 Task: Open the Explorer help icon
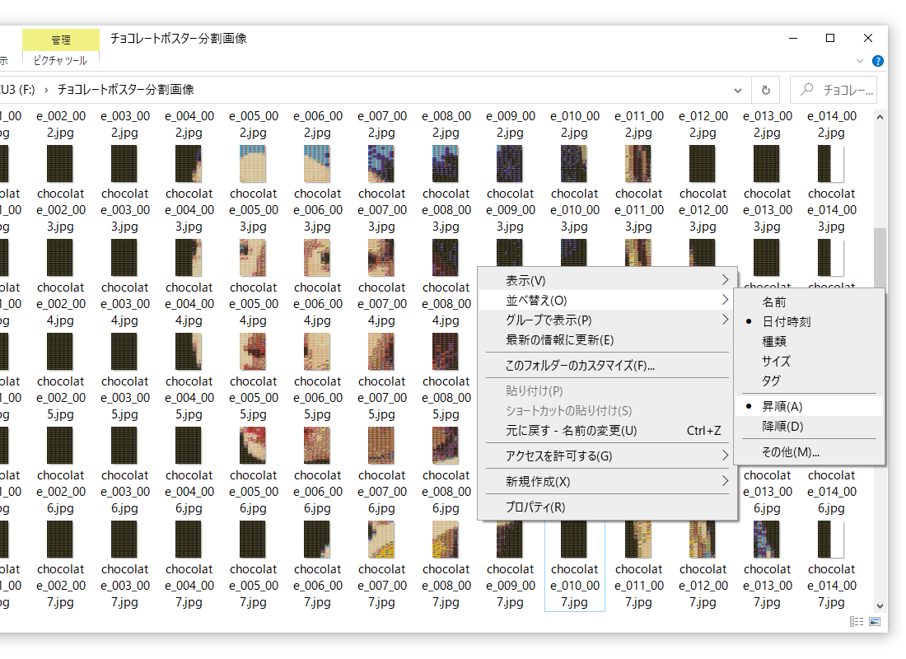(x=877, y=61)
